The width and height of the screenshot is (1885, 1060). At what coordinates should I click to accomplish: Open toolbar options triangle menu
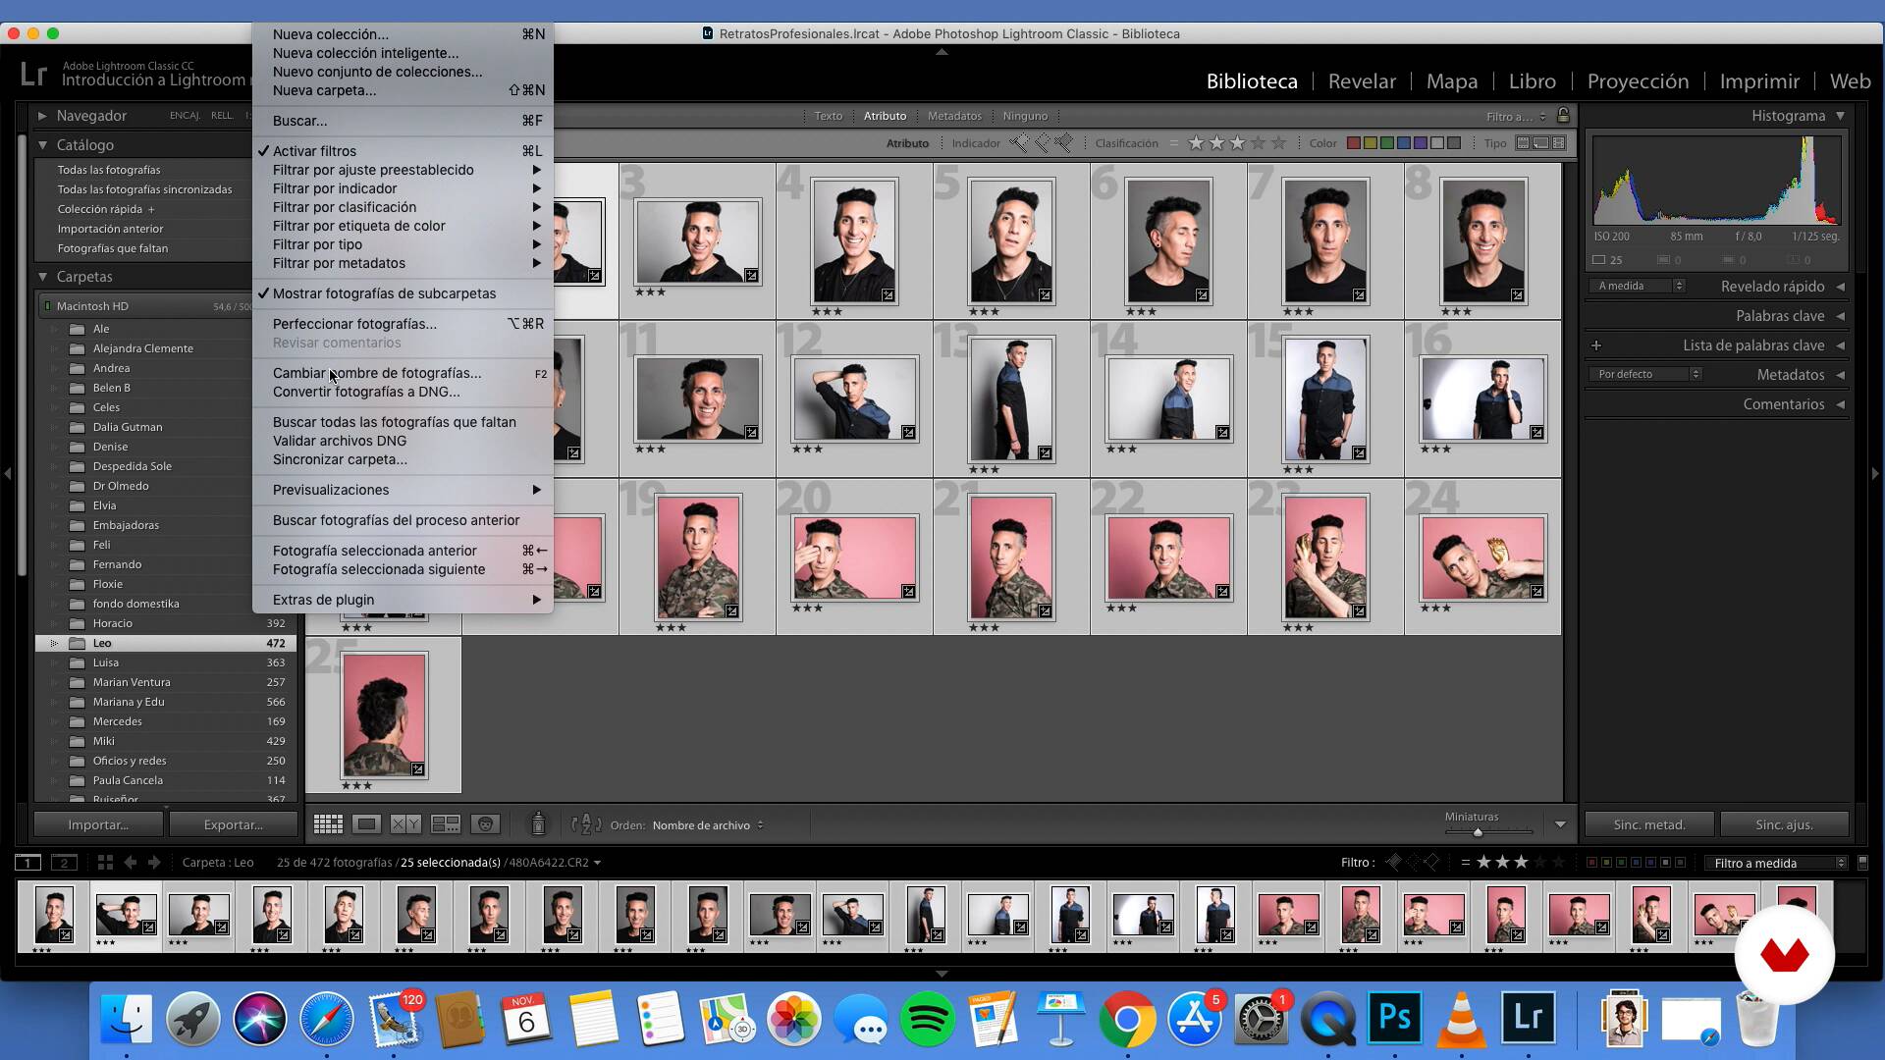tap(1560, 824)
